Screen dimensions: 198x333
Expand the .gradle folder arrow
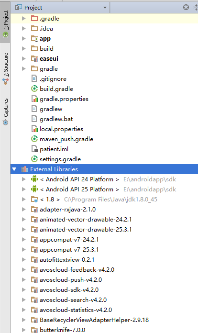click(24, 19)
